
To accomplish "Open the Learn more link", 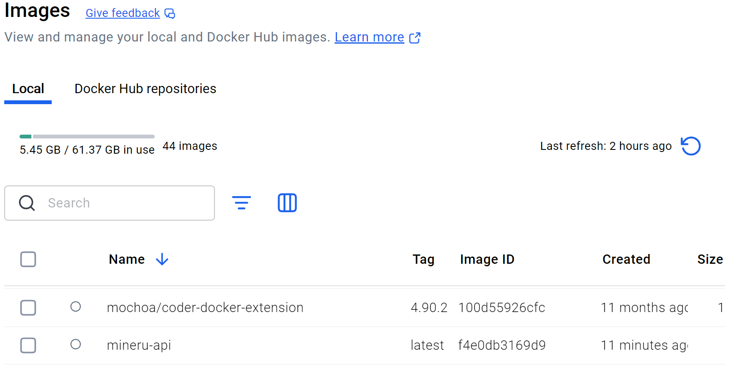I will [x=369, y=37].
